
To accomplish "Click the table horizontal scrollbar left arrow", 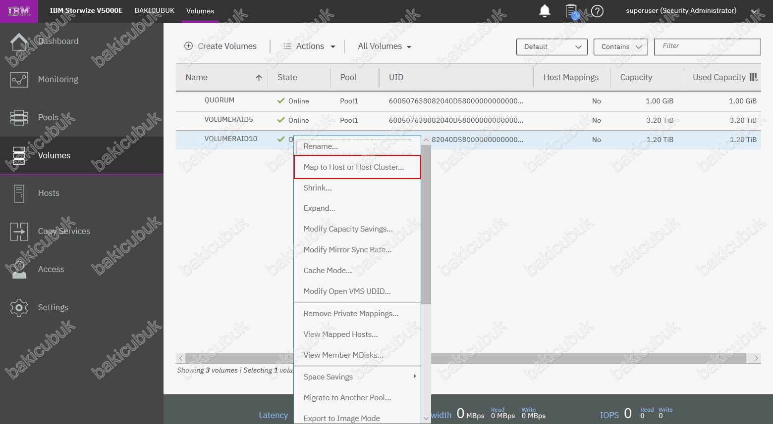I will tap(181, 358).
